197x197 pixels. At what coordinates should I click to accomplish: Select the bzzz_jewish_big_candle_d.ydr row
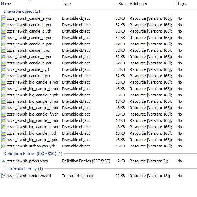coord(98,101)
